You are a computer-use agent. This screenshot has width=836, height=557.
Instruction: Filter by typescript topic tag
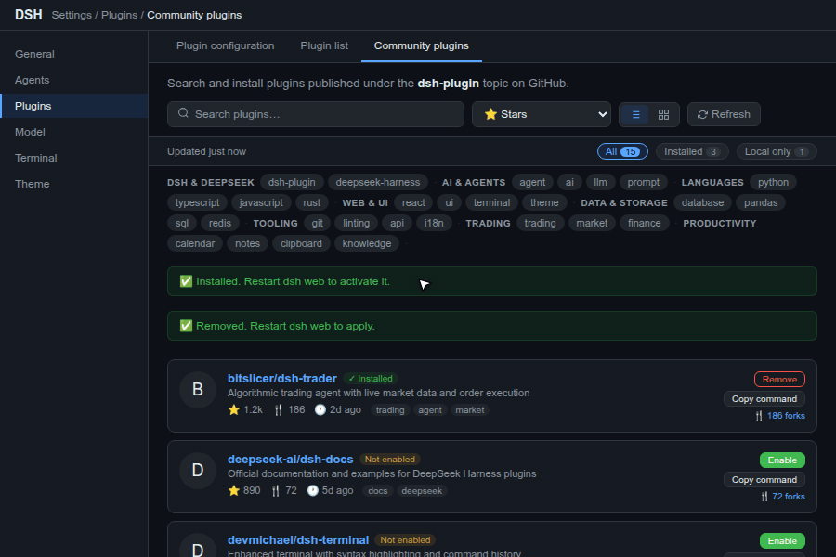point(197,202)
